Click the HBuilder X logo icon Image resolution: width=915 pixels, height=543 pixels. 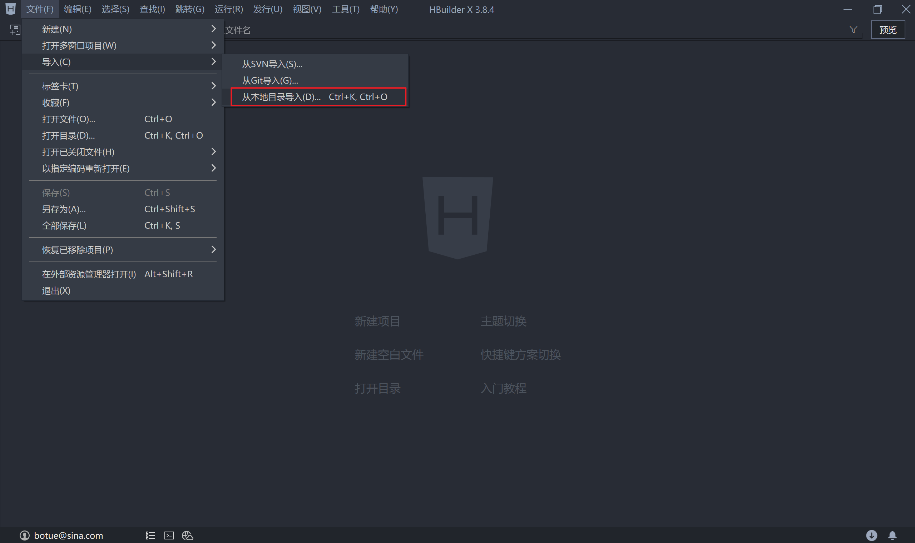pyautogui.click(x=11, y=9)
